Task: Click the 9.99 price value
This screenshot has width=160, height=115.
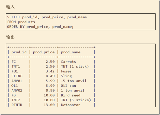Action: [x=50, y=90]
